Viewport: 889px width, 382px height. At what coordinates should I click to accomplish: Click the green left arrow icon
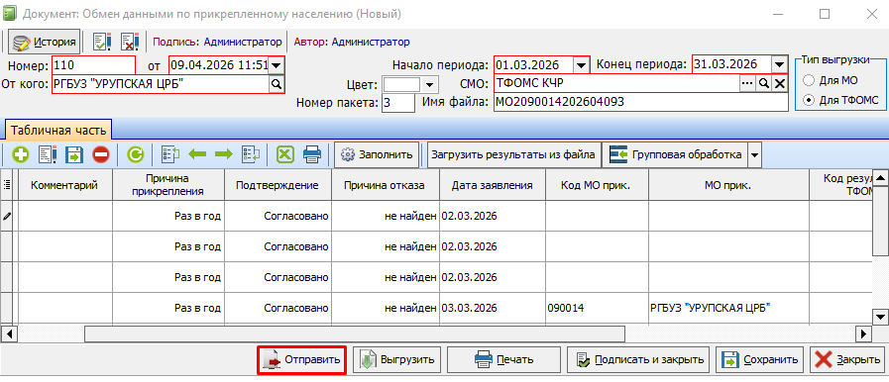[x=197, y=154]
